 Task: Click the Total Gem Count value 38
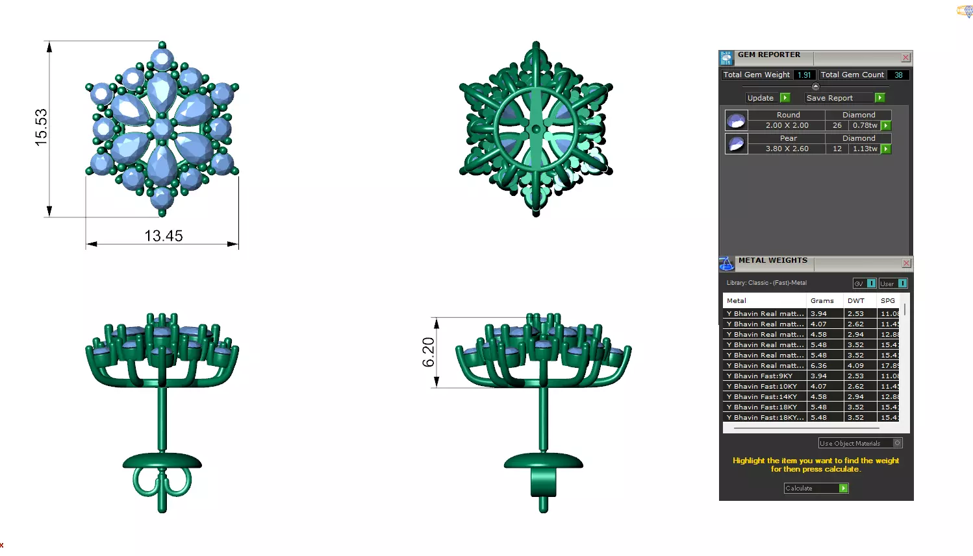point(898,75)
